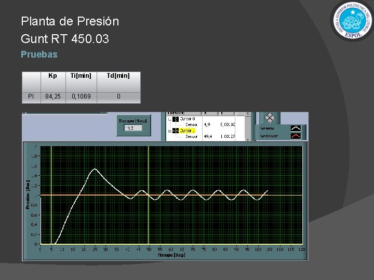The width and height of the screenshot is (374, 280).
Task: Click the Gunt RT 450.03 heading
Action: coord(64,38)
